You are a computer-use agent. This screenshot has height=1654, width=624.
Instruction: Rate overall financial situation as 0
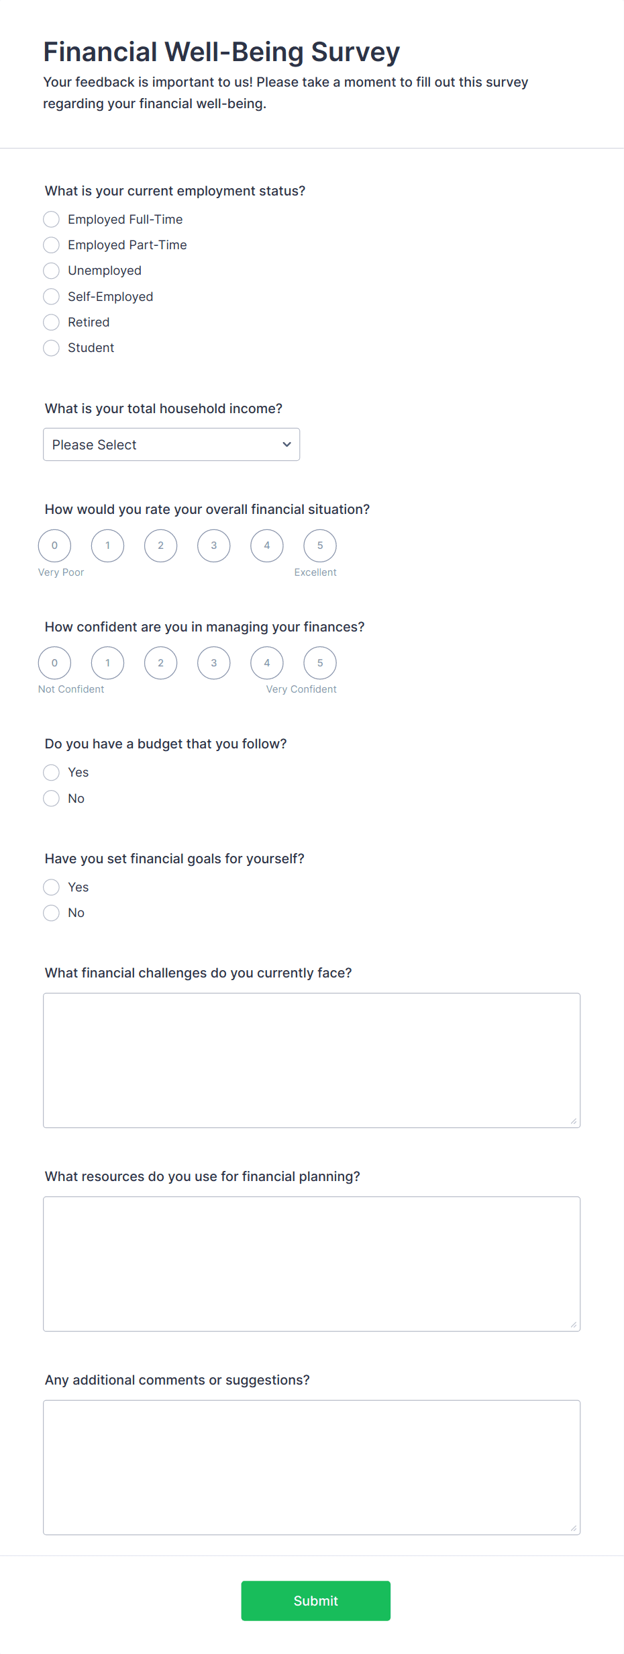click(54, 546)
